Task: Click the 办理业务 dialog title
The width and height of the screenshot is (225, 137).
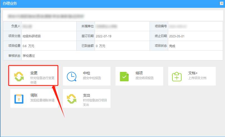Action: (x=10, y=3)
